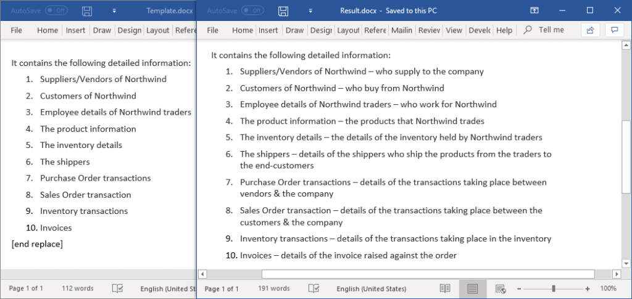Image resolution: width=632 pixels, height=299 pixels.
Task: Click 'Invoices – details of the invoice' line
Action: point(348,255)
